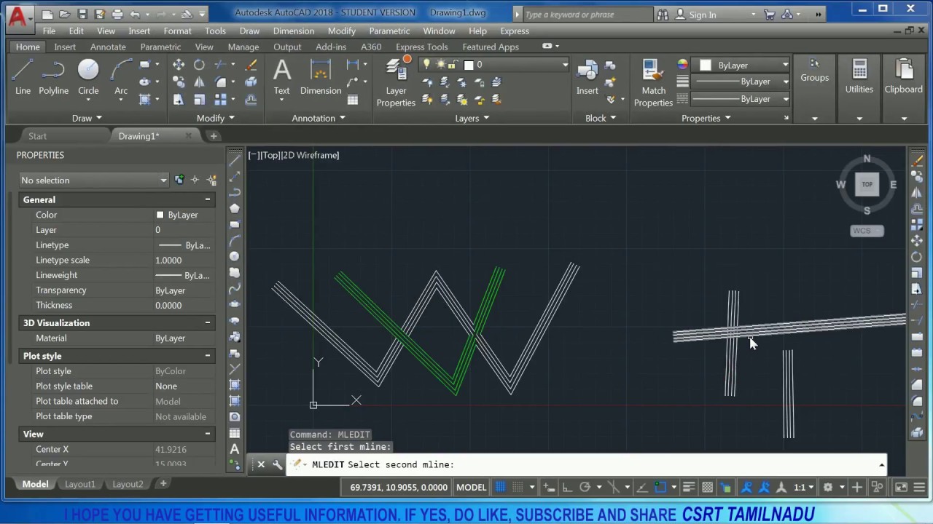Click the viewport controls [-] label
Viewport: 933px width, 524px height.
coord(254,155)
